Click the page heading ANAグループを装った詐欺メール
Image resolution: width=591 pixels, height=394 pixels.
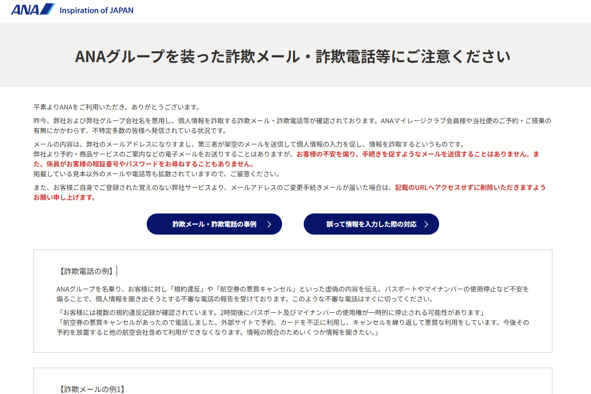[x=292, y=56]
